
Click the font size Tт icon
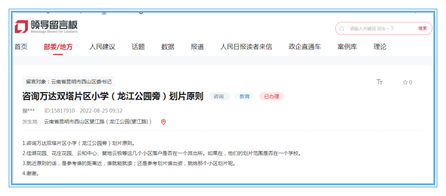[x=380, y=82]
